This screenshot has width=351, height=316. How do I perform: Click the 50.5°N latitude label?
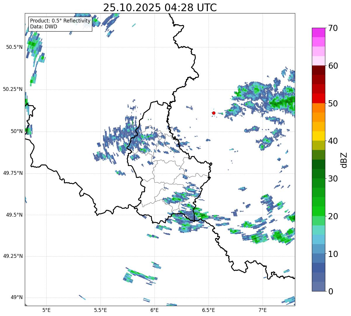tap(14, 47)
